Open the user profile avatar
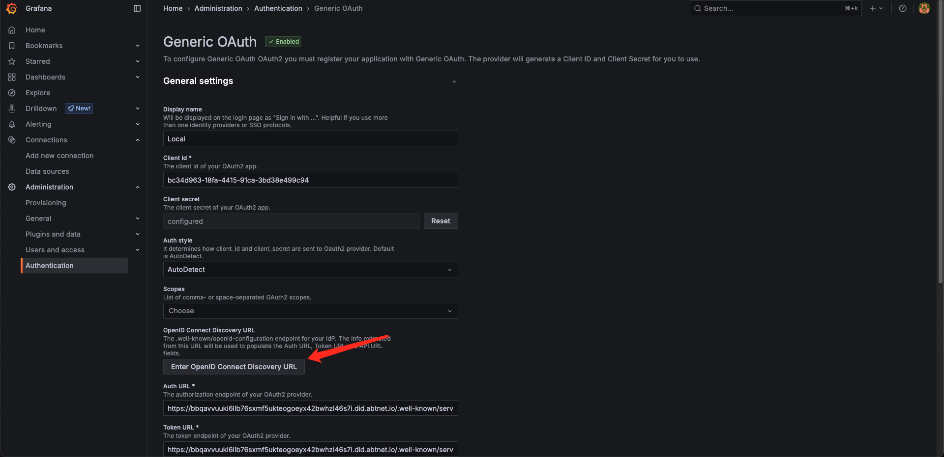 tap(924, 8)
